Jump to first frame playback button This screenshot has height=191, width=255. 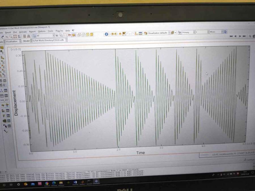[231, 36]
